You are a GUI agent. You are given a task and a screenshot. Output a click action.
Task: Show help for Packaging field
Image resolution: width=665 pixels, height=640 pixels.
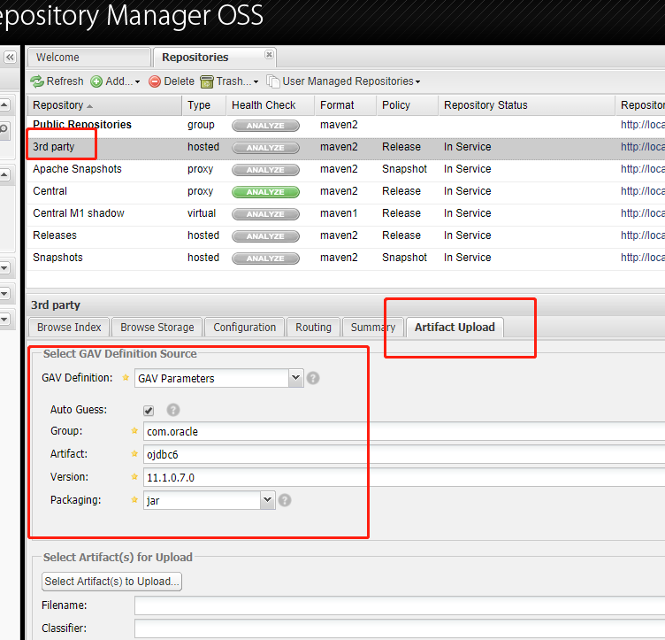click(x=285, y=500)
